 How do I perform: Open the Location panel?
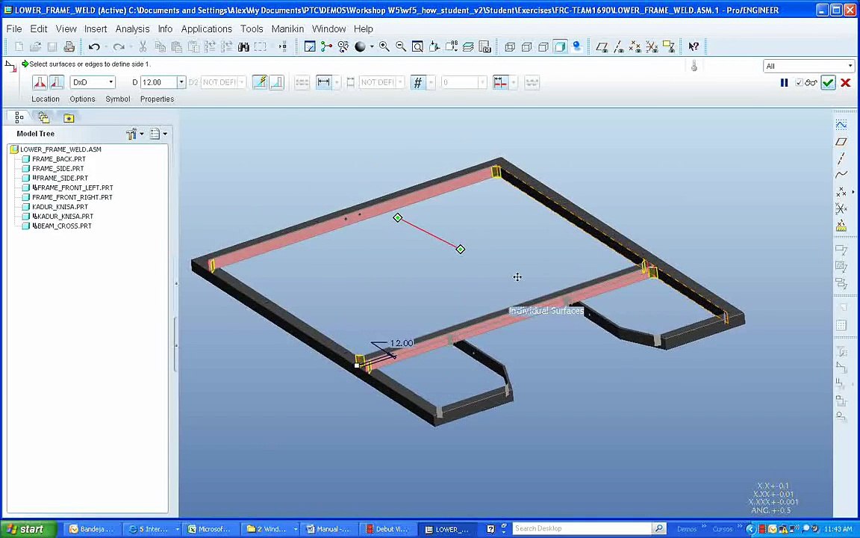click(x=46, y=99)
